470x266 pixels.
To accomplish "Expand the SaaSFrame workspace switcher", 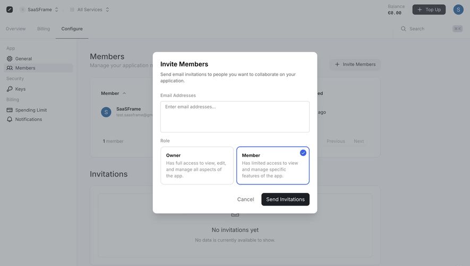I will coord(39,10).
